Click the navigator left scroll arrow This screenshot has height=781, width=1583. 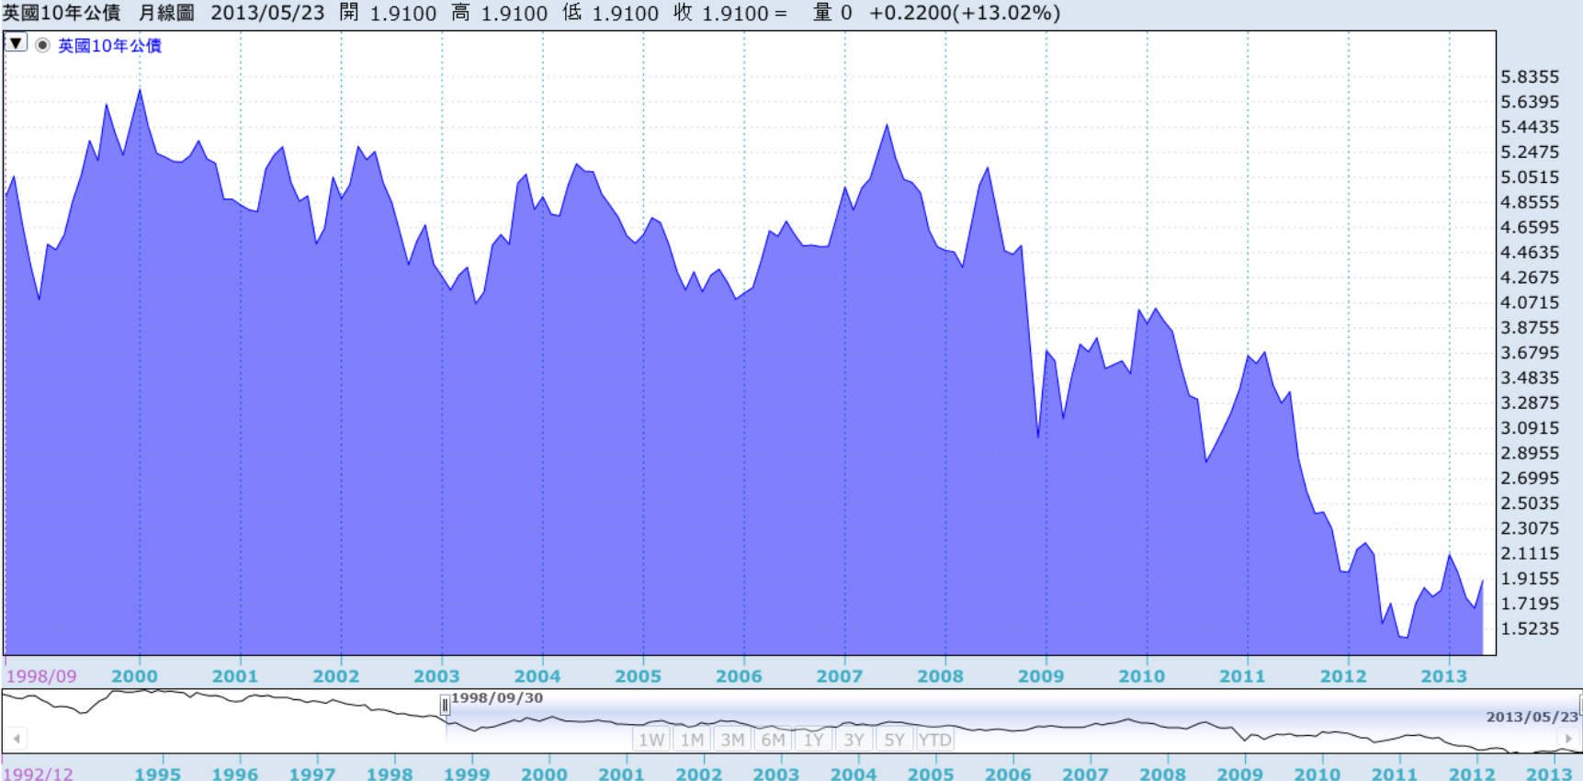pyautogui.click(x=17, y=738)
